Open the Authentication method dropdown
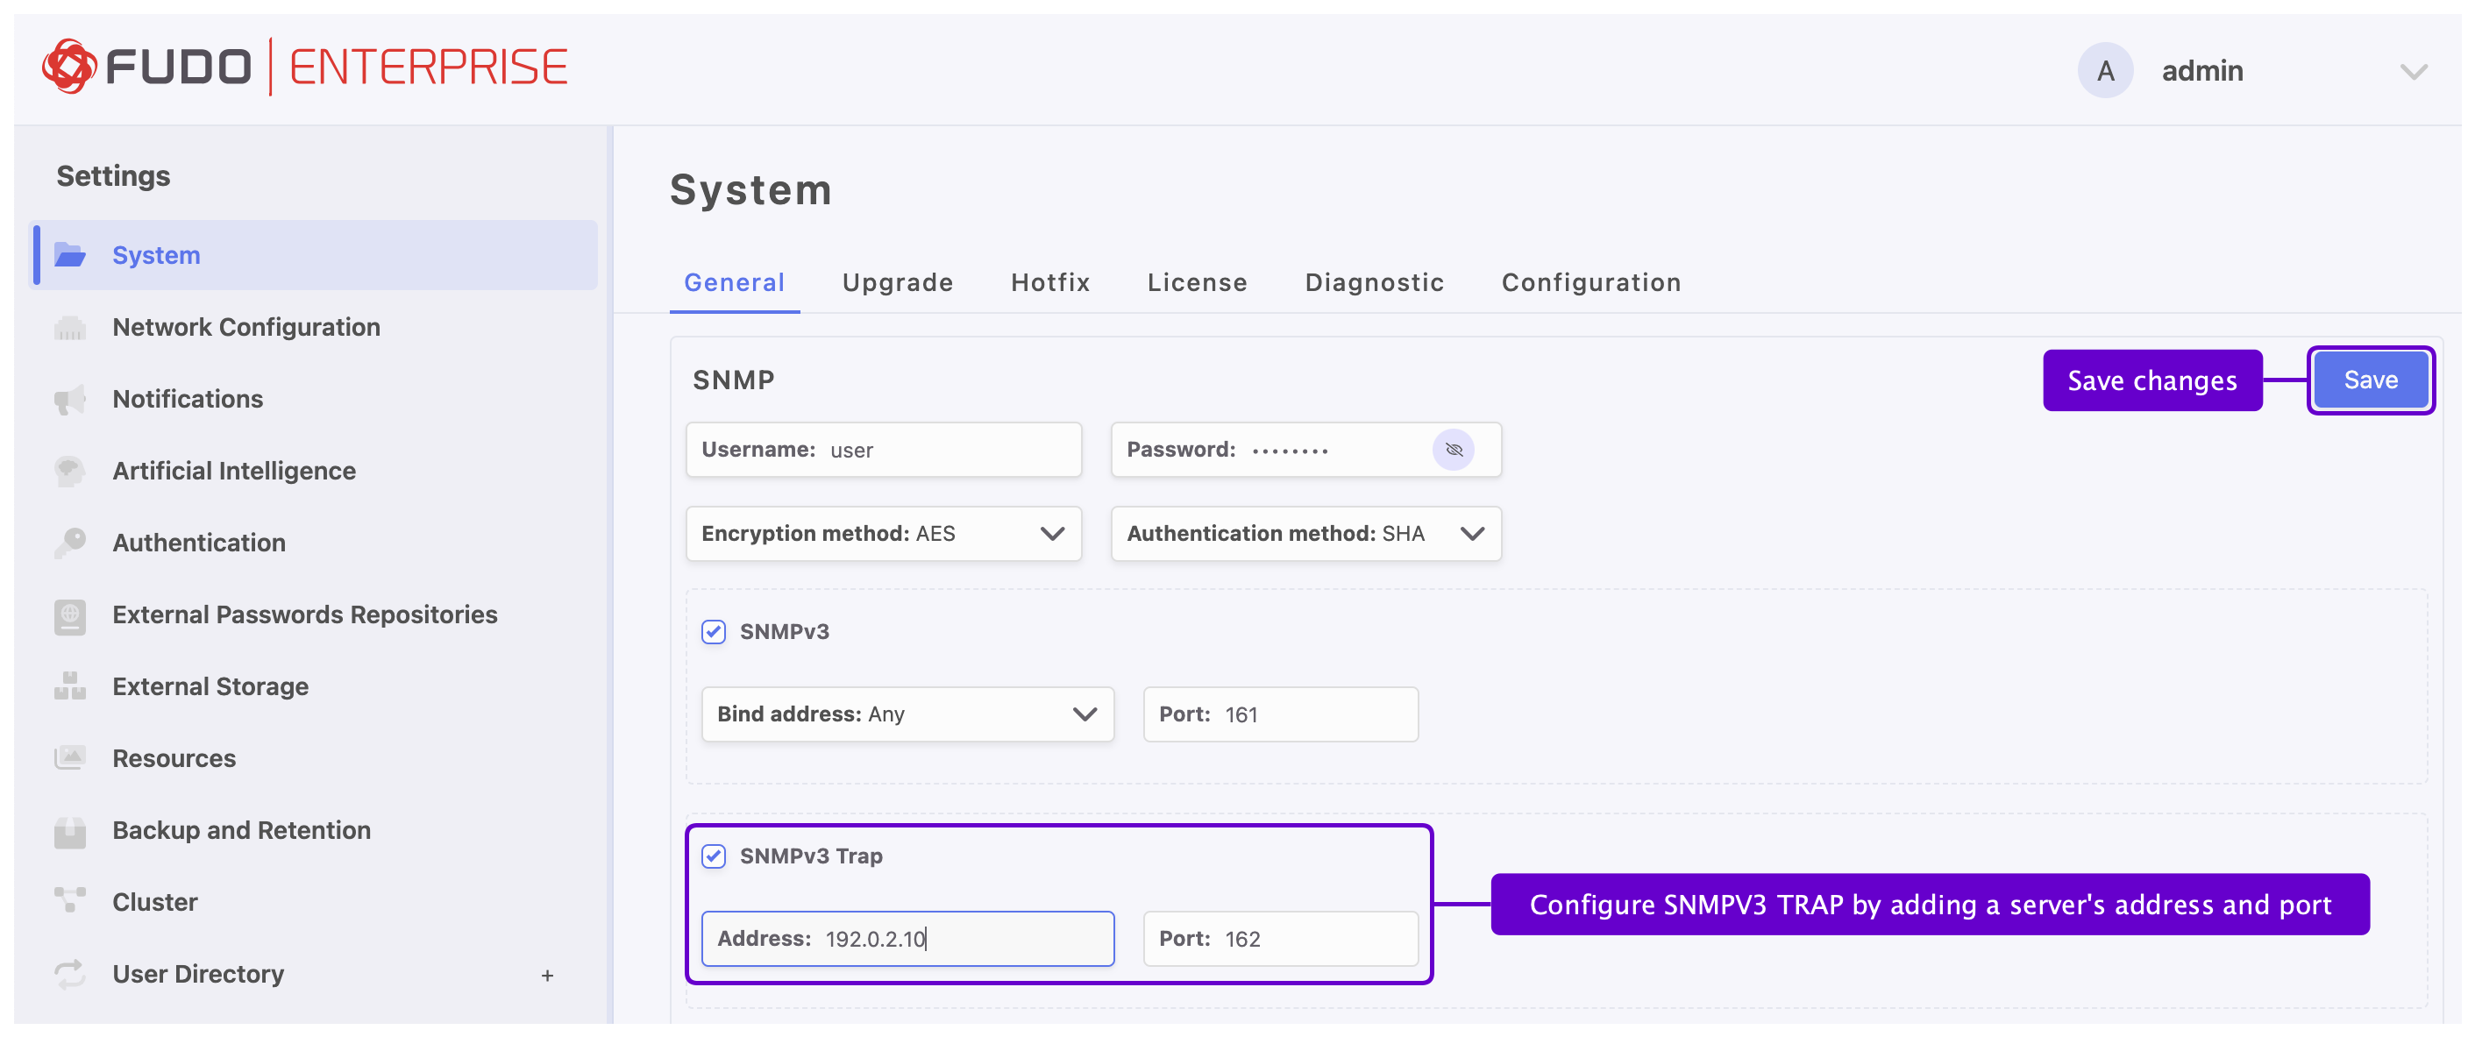 tap(1305, 534)
